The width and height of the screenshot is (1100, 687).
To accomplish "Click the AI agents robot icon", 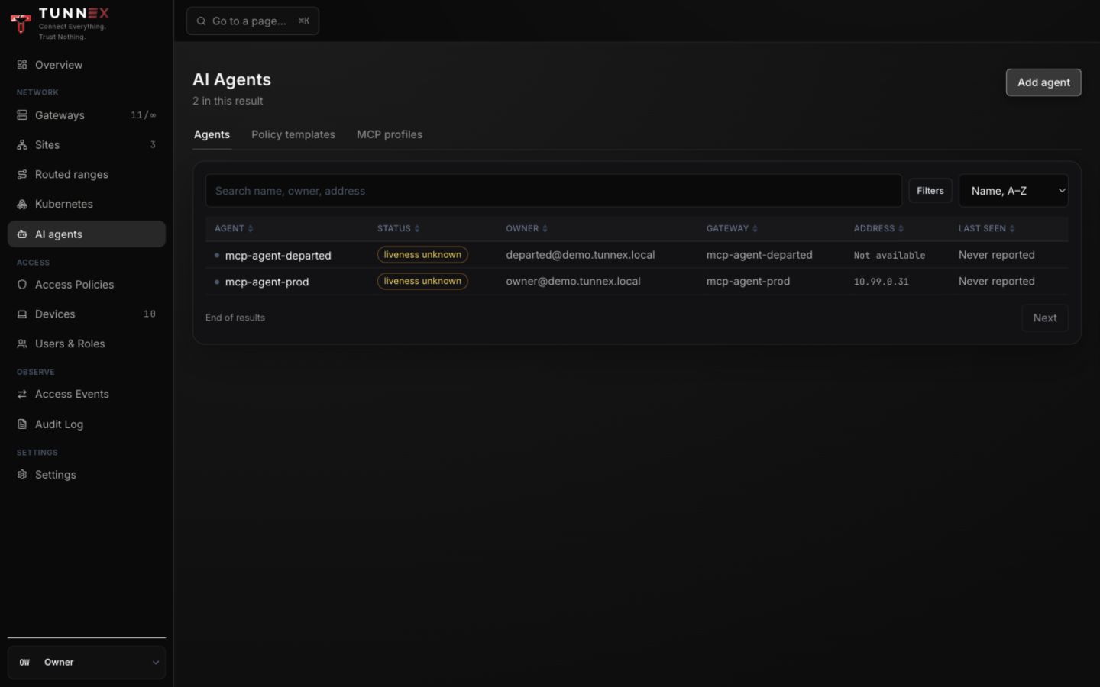I will pyautogui.click(x=22, y=234).
